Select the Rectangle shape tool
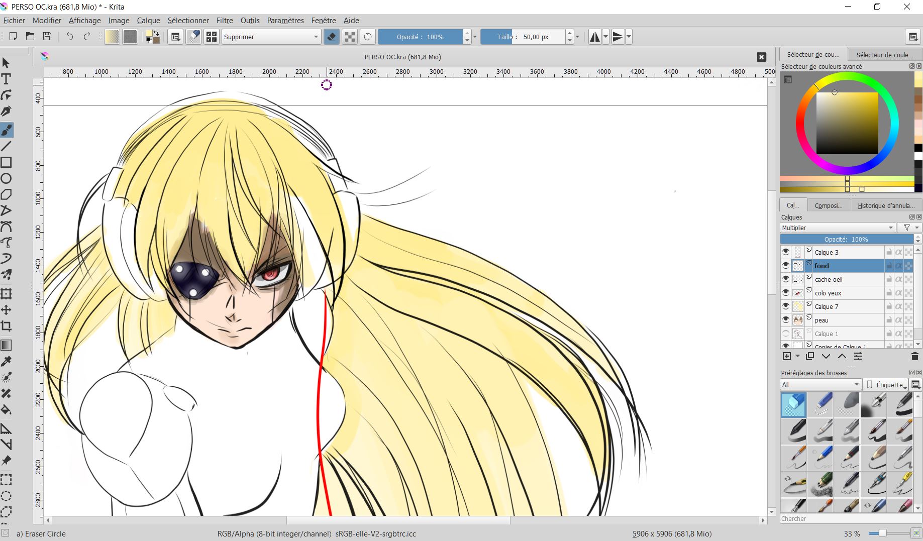 [x=7, y=162]
